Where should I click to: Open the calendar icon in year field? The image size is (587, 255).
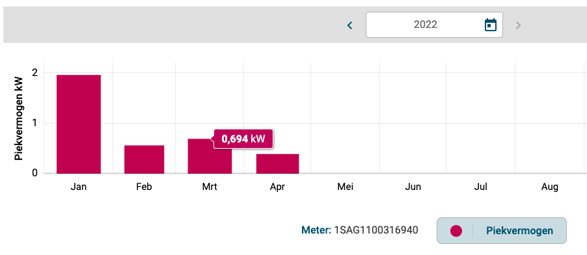click(x=491, y=25)
